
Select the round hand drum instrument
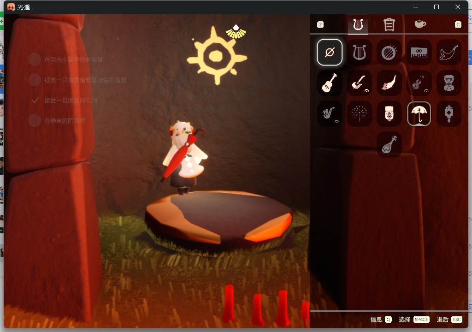coord(389,53)
